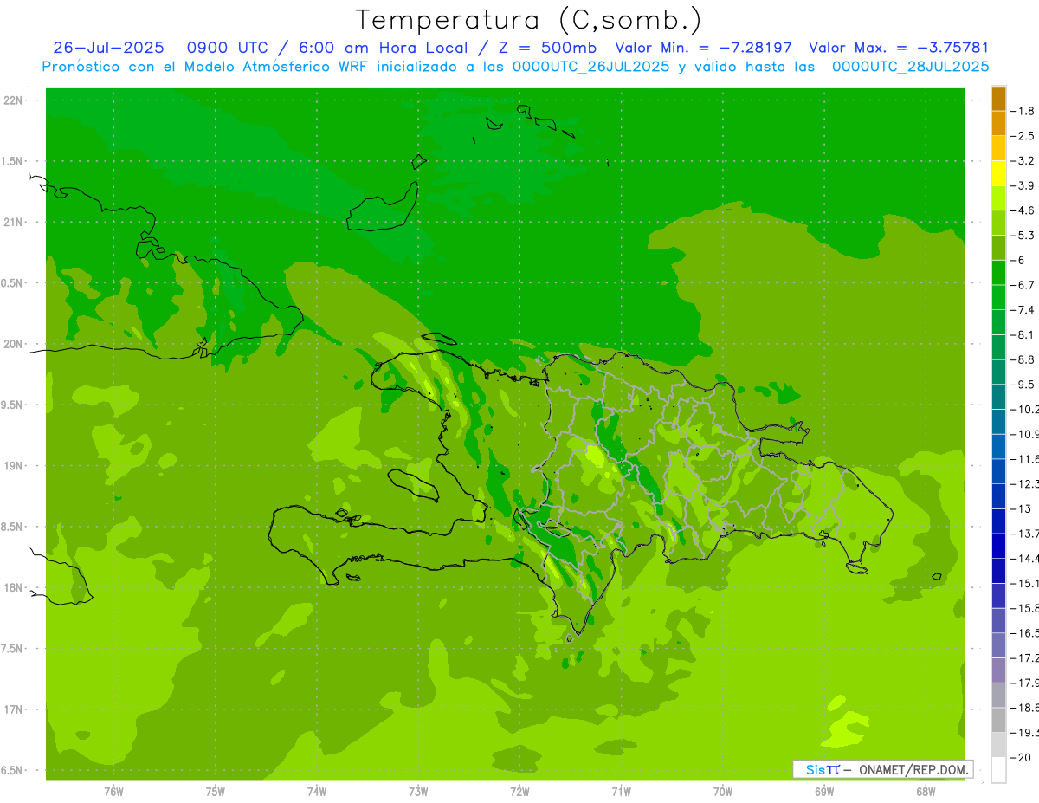Viewport: 1039px width, 803px height.
Task: Click the '69W' longitude label
Action: click(824, 792)
